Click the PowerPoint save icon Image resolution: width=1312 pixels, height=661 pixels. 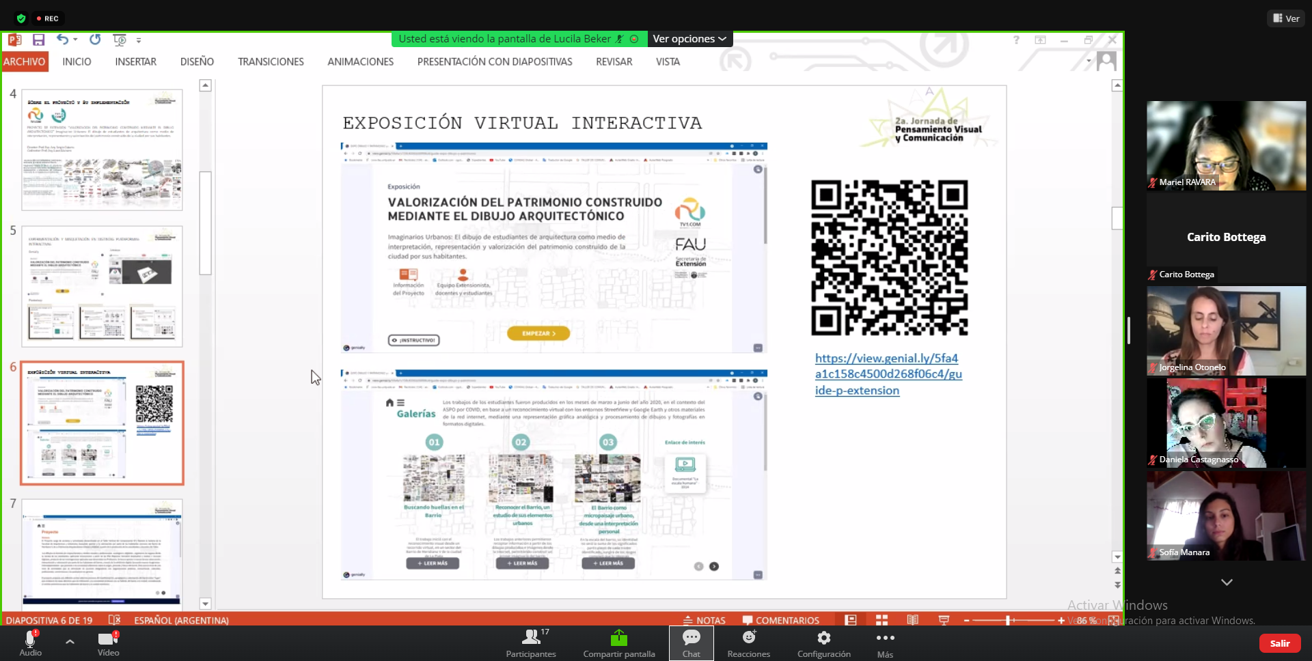pyautogui.click(x=39, y=40)
